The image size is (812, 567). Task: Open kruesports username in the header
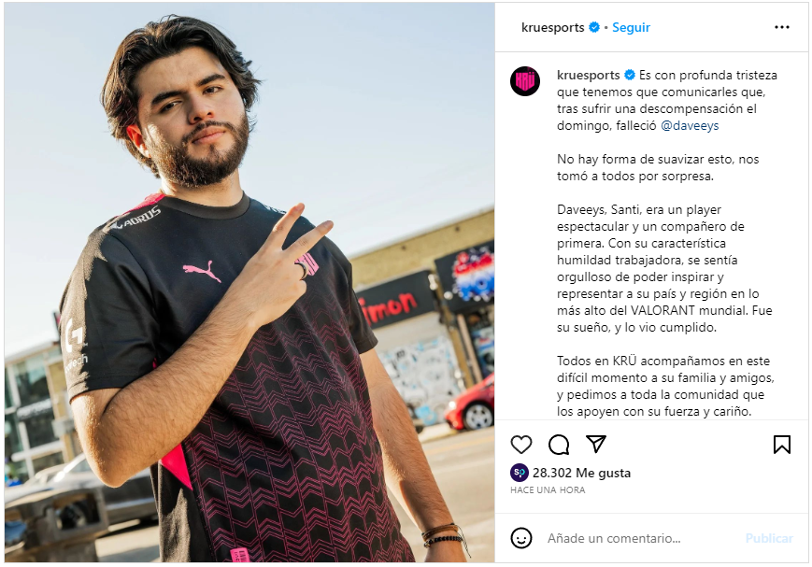point(552,27)
